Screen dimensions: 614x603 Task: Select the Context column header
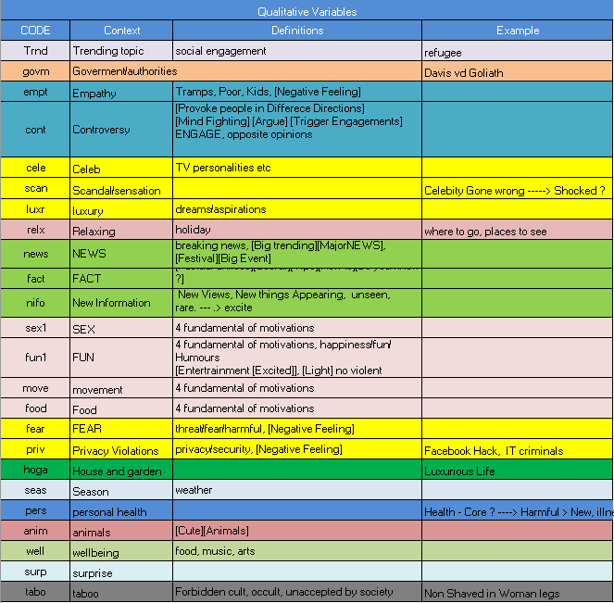[121, 31]
